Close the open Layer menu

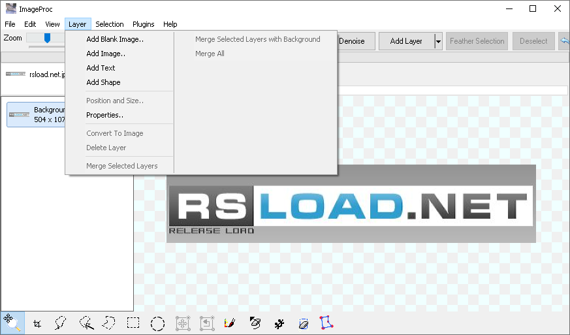coord(78,24)
